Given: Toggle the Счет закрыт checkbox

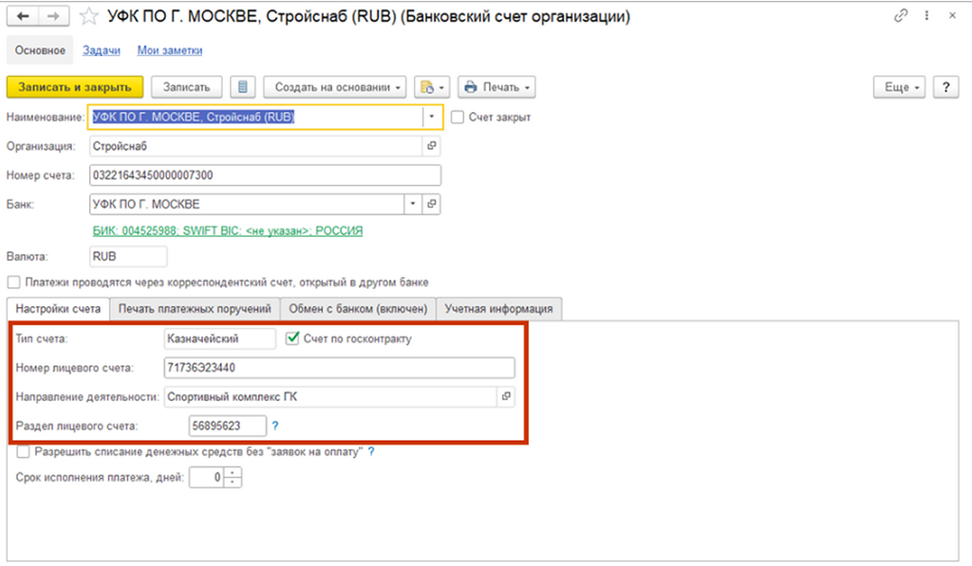Looking at the screenshot, I should click(458, 117).
